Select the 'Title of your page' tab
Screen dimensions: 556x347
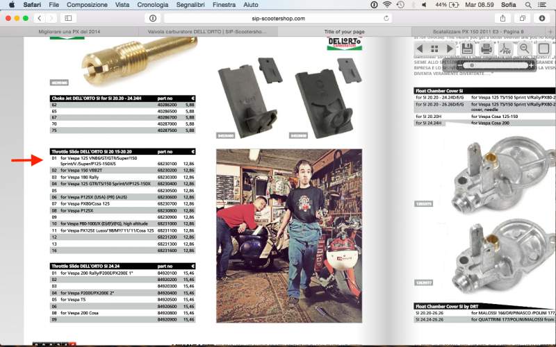[344, 31]
